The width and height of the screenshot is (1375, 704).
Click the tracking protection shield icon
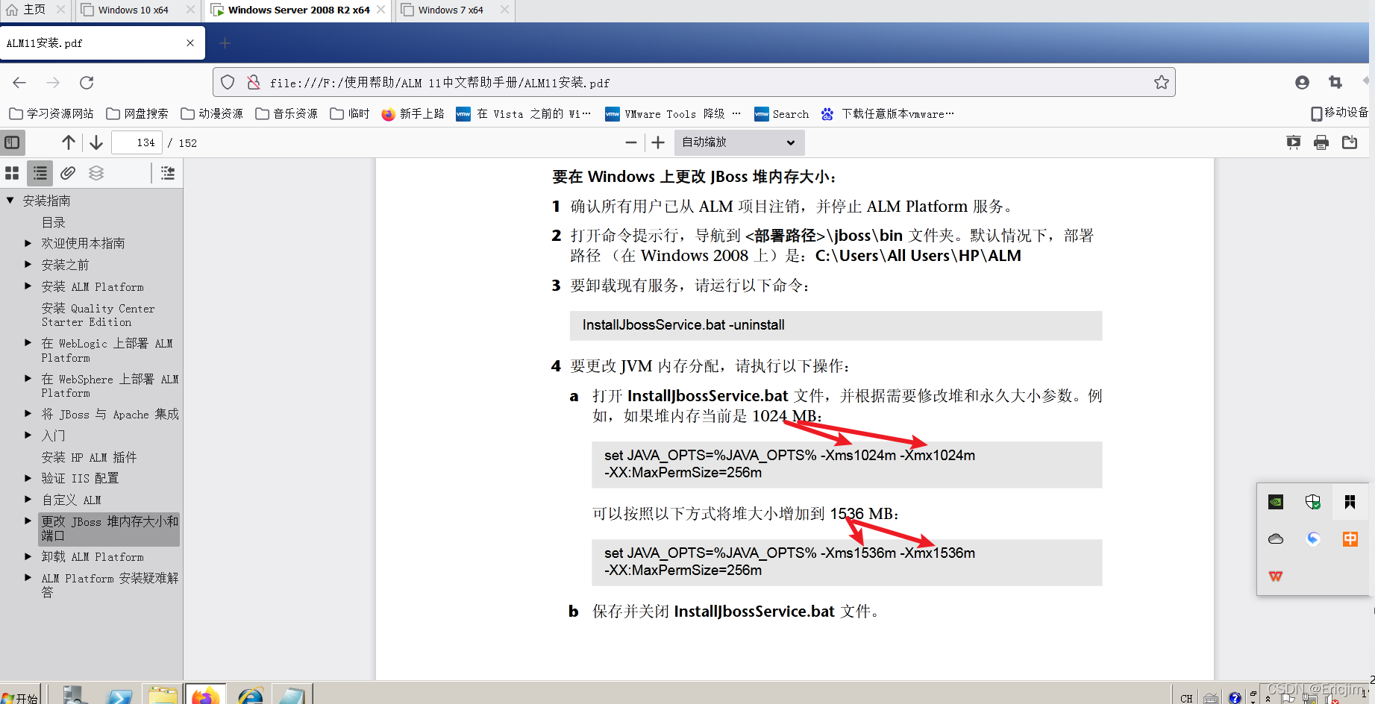[228, 82]
